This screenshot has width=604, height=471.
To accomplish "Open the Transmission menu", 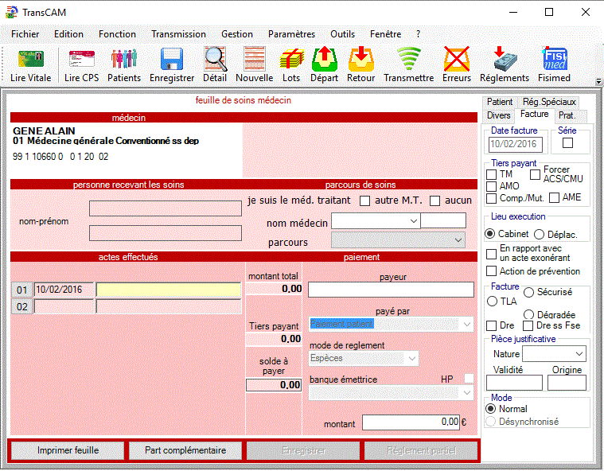I will (178, 34).
